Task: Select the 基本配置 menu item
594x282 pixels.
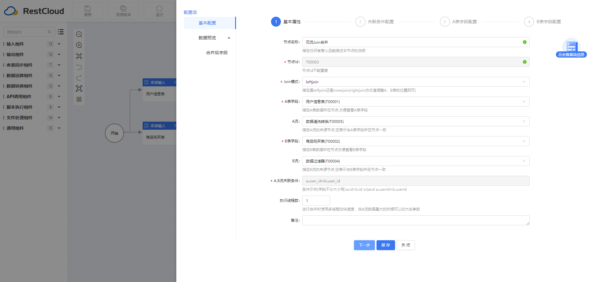Action: pos(210,23)
